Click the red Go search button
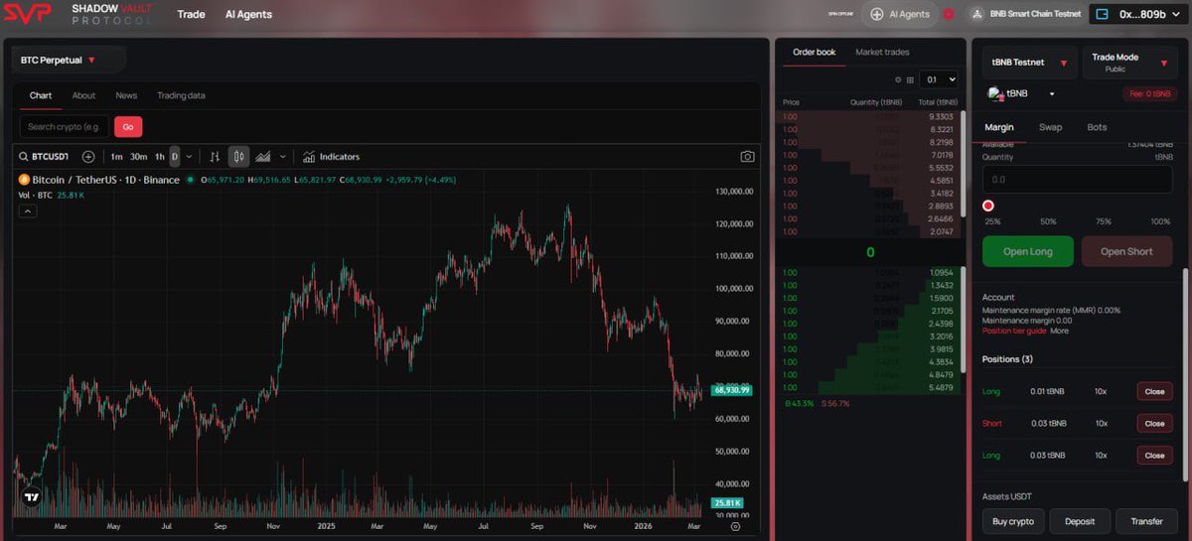Screen dimensions: 1192x541 128,127
